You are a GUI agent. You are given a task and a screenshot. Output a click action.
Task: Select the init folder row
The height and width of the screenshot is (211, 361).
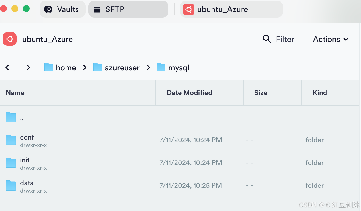click(x=180, y=163)
